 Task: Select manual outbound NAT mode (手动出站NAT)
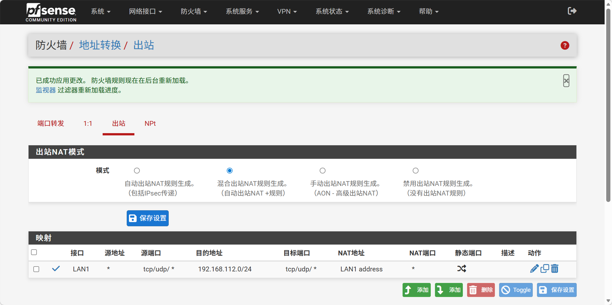[323, 171]
